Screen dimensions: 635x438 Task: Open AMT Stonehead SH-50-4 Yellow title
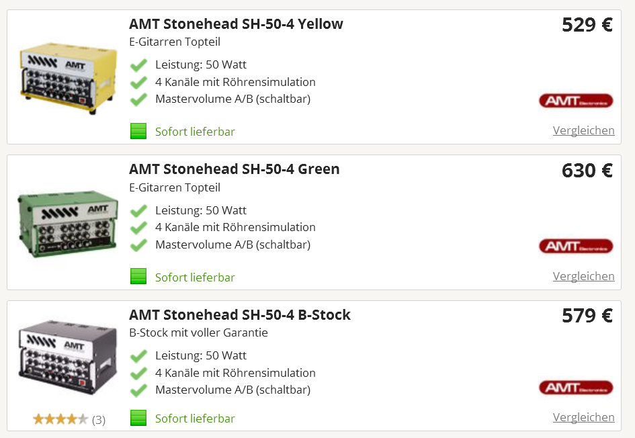tap(236, 24)
